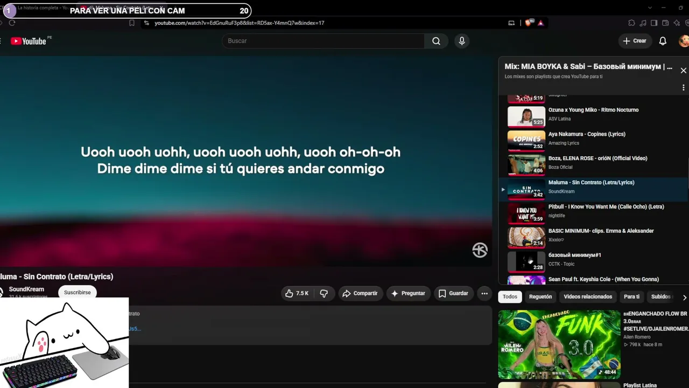Dislike the video with thumbs down
The width and height of the screenshot is (689, 388).
click(x=324, y=293)
